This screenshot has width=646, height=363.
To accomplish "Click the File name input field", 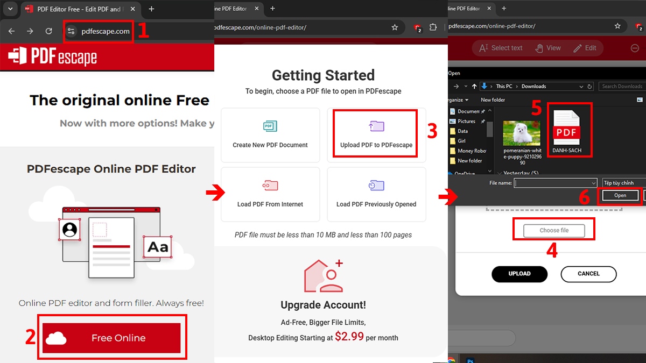I will (x=555, y=183).
